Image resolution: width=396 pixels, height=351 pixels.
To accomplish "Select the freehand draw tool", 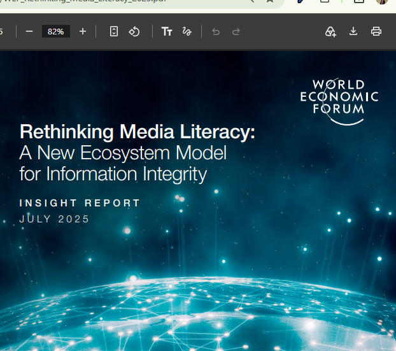I will coord(187,32).
